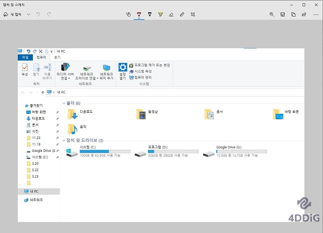Open the 보기 ribbon tab
This screenshot has height=233, width=323.
point(57,57)
